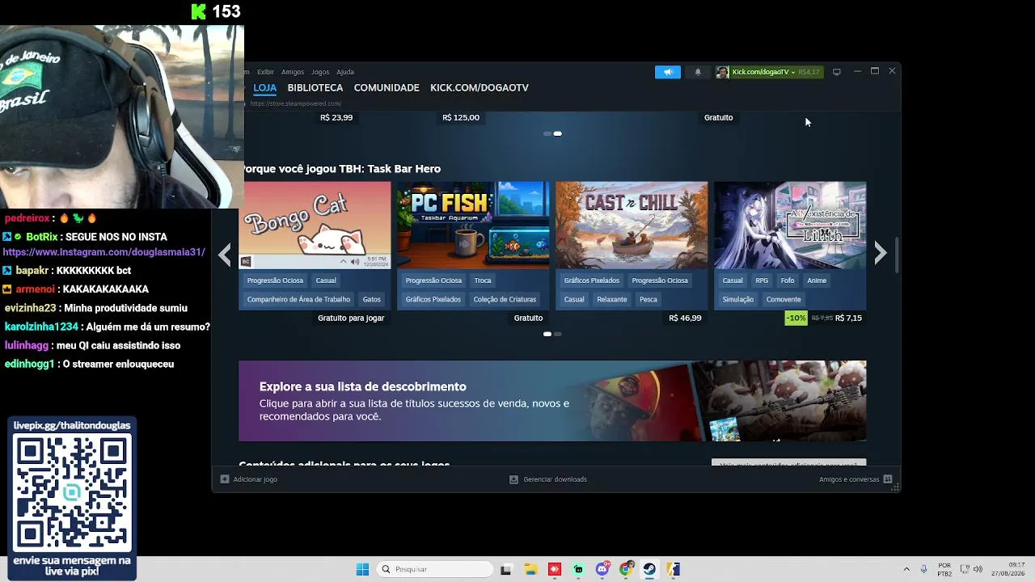Open Discord from the taskbar
Image resolution: width=1035 pixels, height=582 pixels.
pos(602,569)
